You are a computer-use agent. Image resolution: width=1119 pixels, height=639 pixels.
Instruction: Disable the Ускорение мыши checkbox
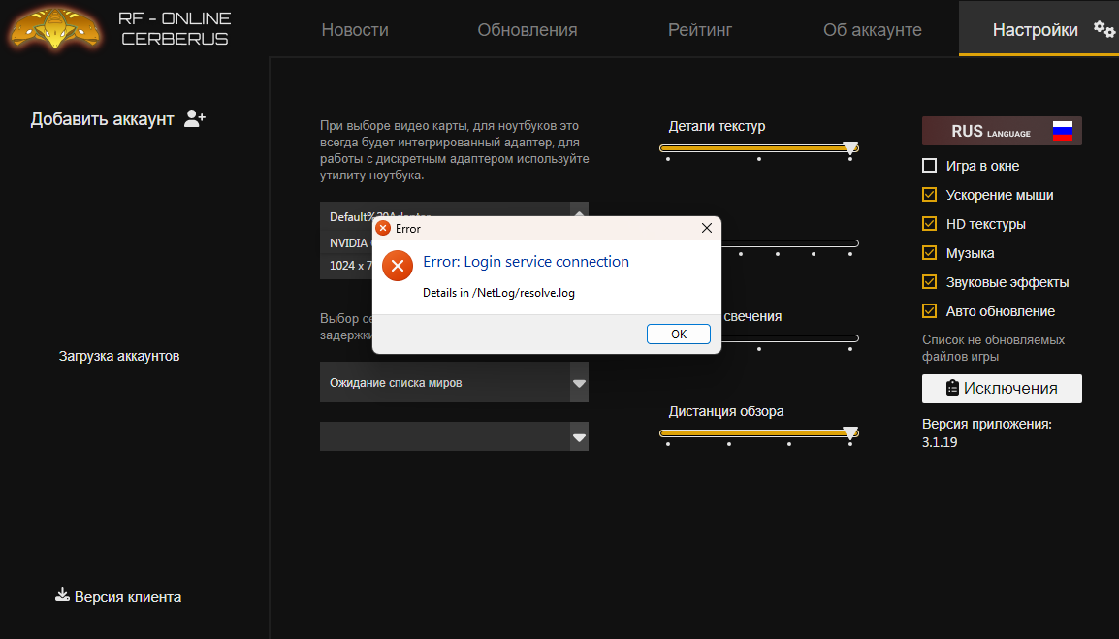coord(930,195)
